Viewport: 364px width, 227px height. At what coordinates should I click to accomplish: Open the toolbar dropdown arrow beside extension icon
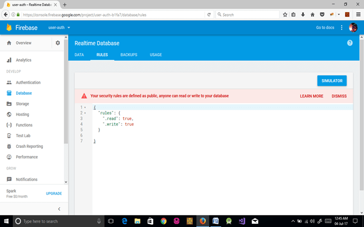point(339,15)
